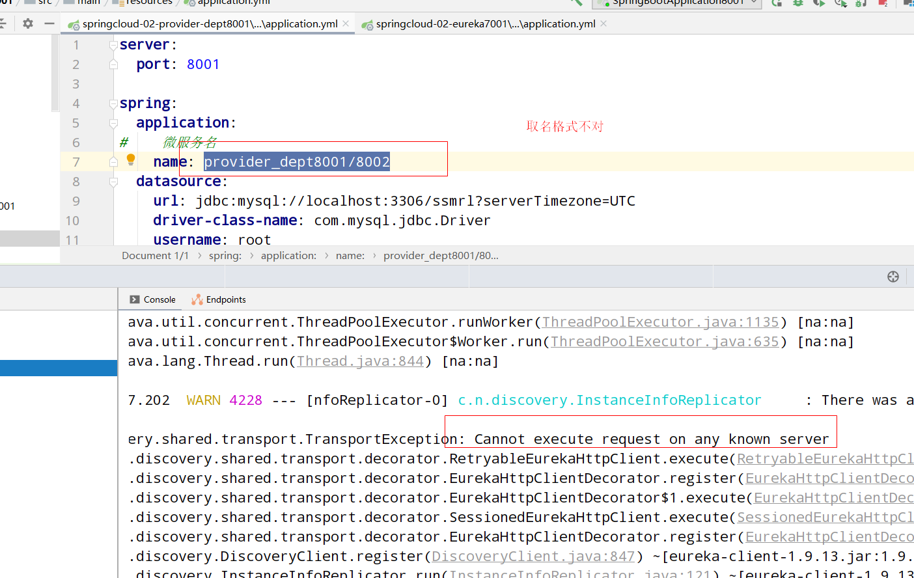Screen dimensions: 914x578
Task: Collapse the datasource block fold marker
Action: click(x=113, y=182)
